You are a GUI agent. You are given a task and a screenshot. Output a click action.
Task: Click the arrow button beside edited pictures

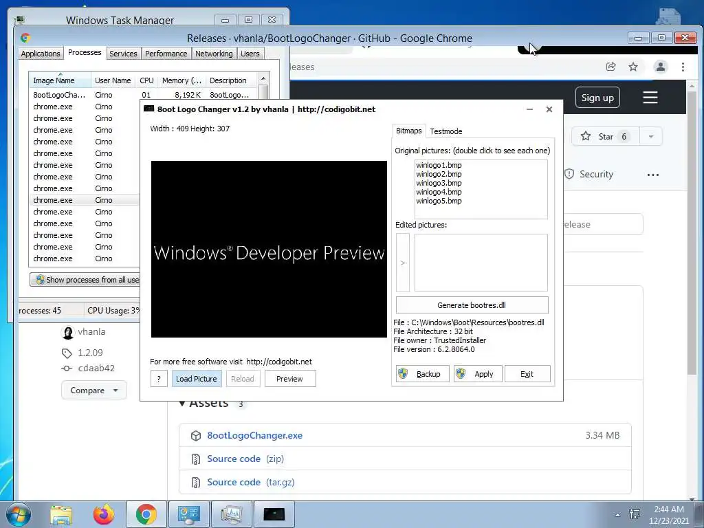(403, 263)
